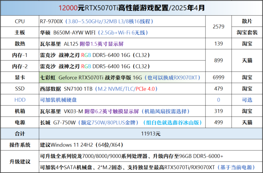The width and height of the screenshot is (263, 173).
Task: Select the "长城 G7-750W" power supply cell
Action: [122, 123]
